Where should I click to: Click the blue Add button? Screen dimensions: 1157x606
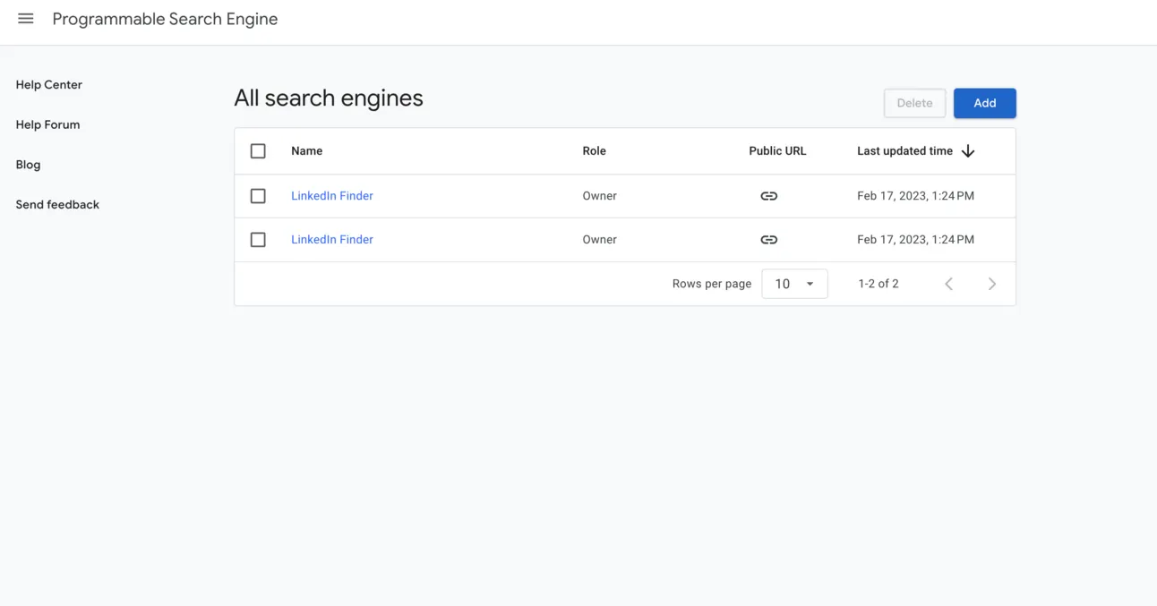pos(984,103)
